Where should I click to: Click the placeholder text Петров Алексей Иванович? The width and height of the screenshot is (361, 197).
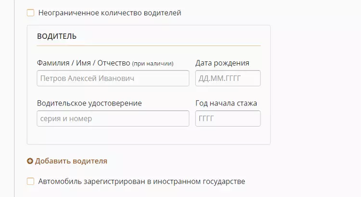87,79
